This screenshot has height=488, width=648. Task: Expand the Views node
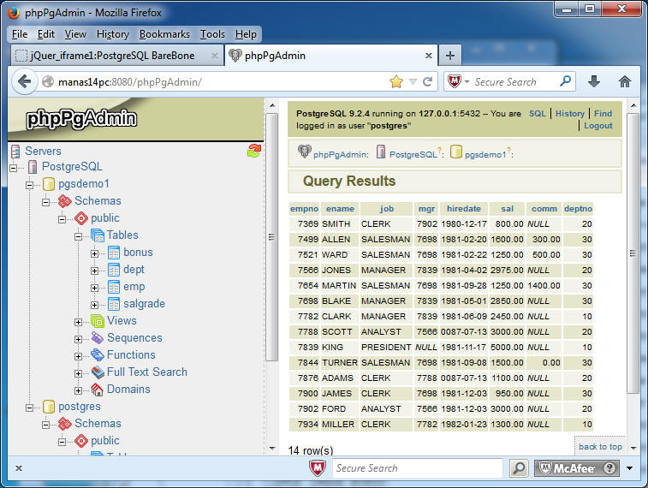[78, 322]
